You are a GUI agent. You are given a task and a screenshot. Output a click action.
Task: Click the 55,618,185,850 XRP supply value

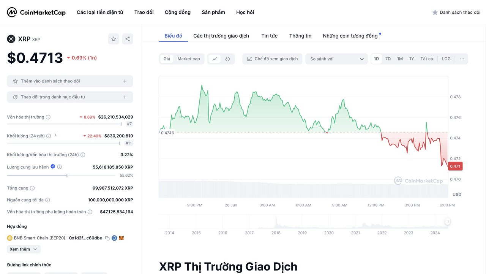click(x=113, y=167)
